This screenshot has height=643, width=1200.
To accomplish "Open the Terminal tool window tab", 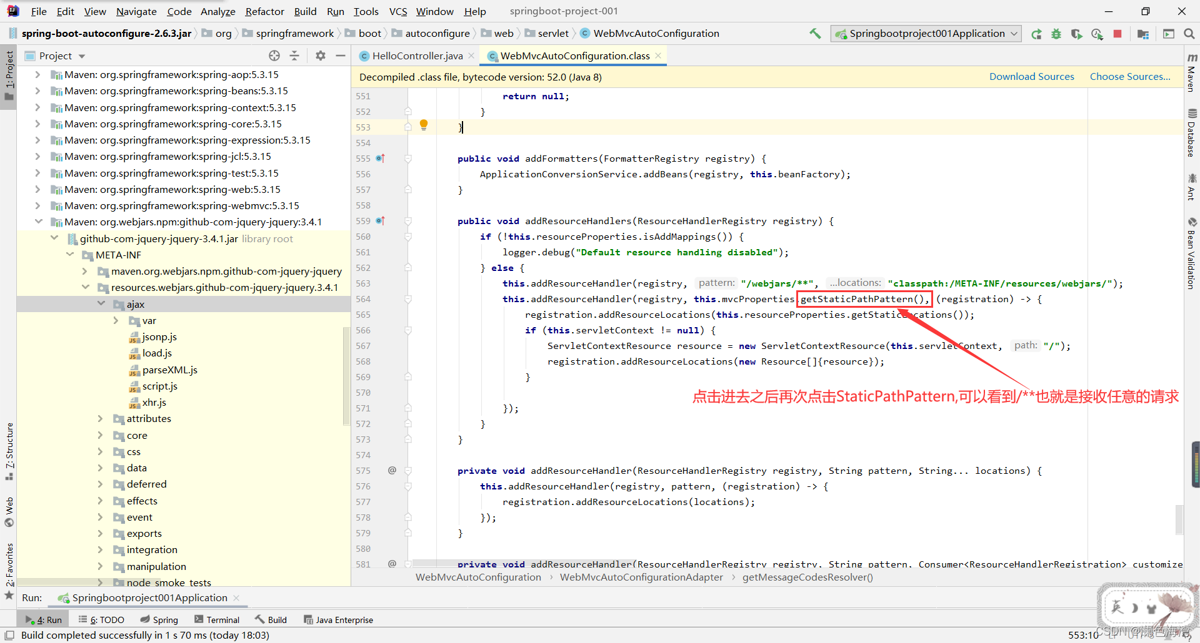I will tap(217, 620).
